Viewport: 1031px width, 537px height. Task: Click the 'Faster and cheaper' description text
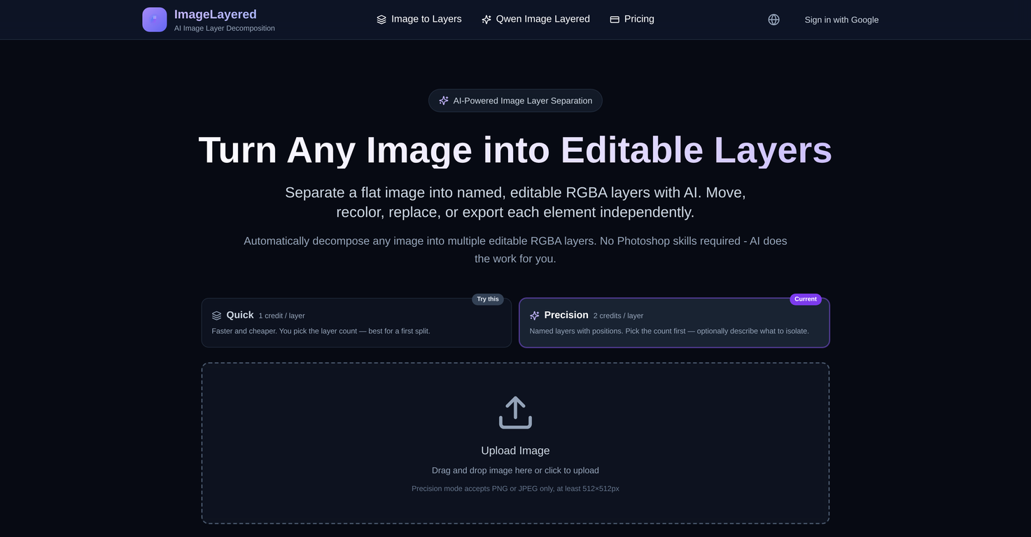click(x=321, y=331)
